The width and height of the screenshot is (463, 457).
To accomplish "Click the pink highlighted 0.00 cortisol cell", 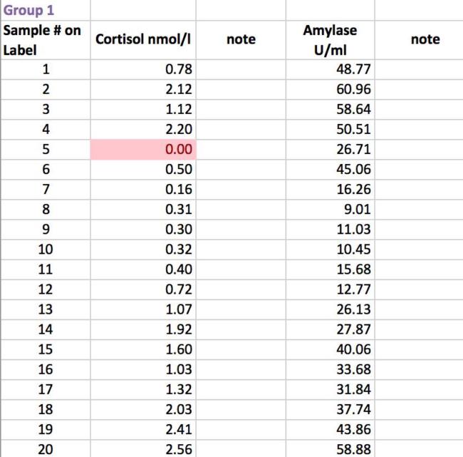I will pyautogui.click(x=142, y=150).
